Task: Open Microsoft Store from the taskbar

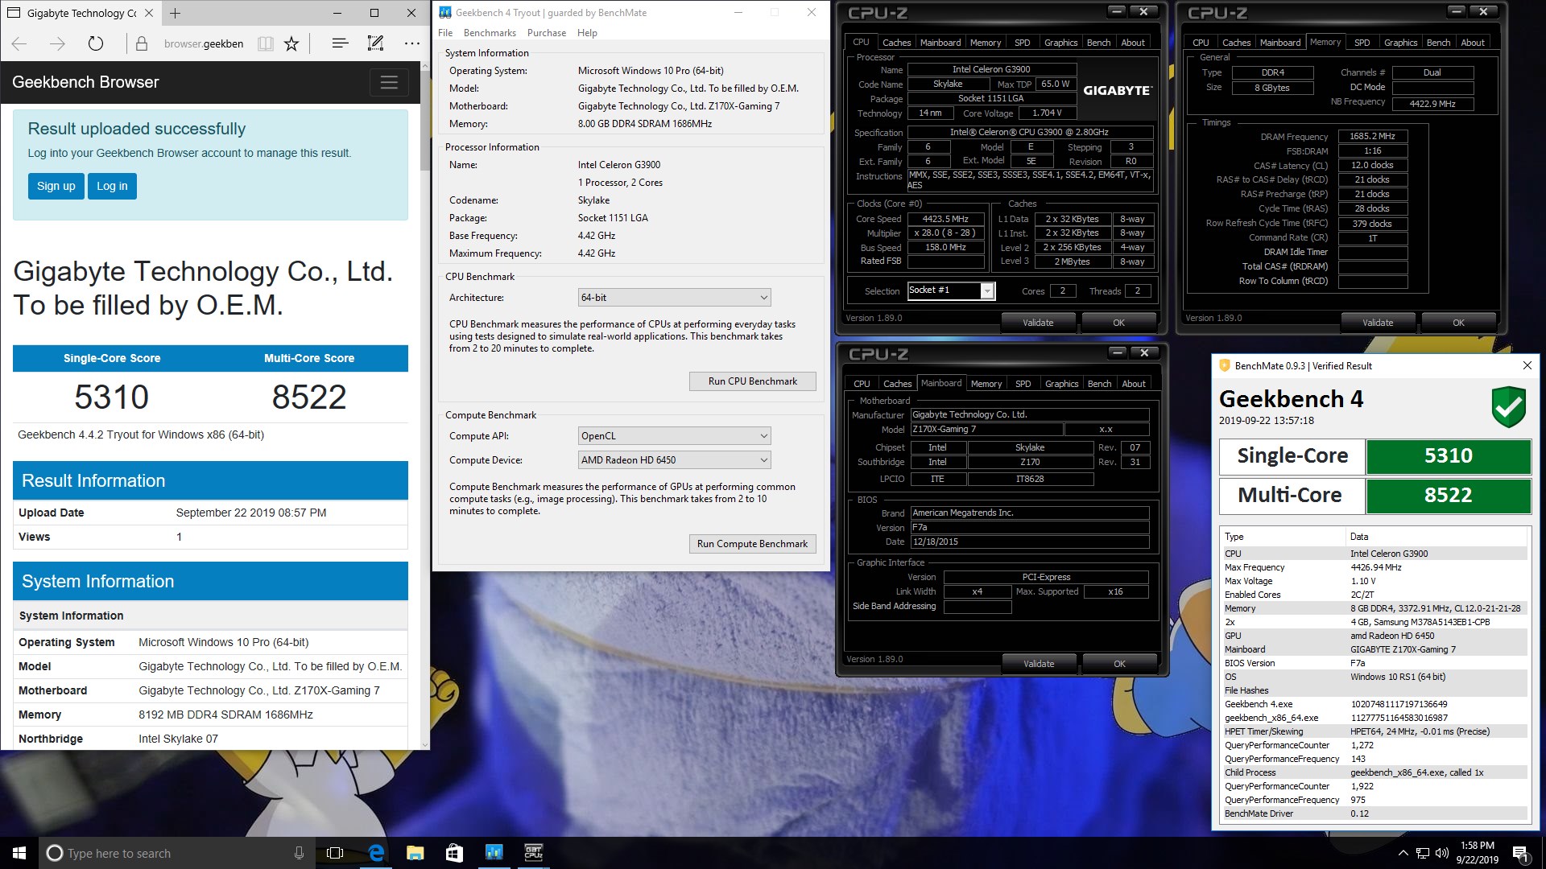Action: coord(454,853)
